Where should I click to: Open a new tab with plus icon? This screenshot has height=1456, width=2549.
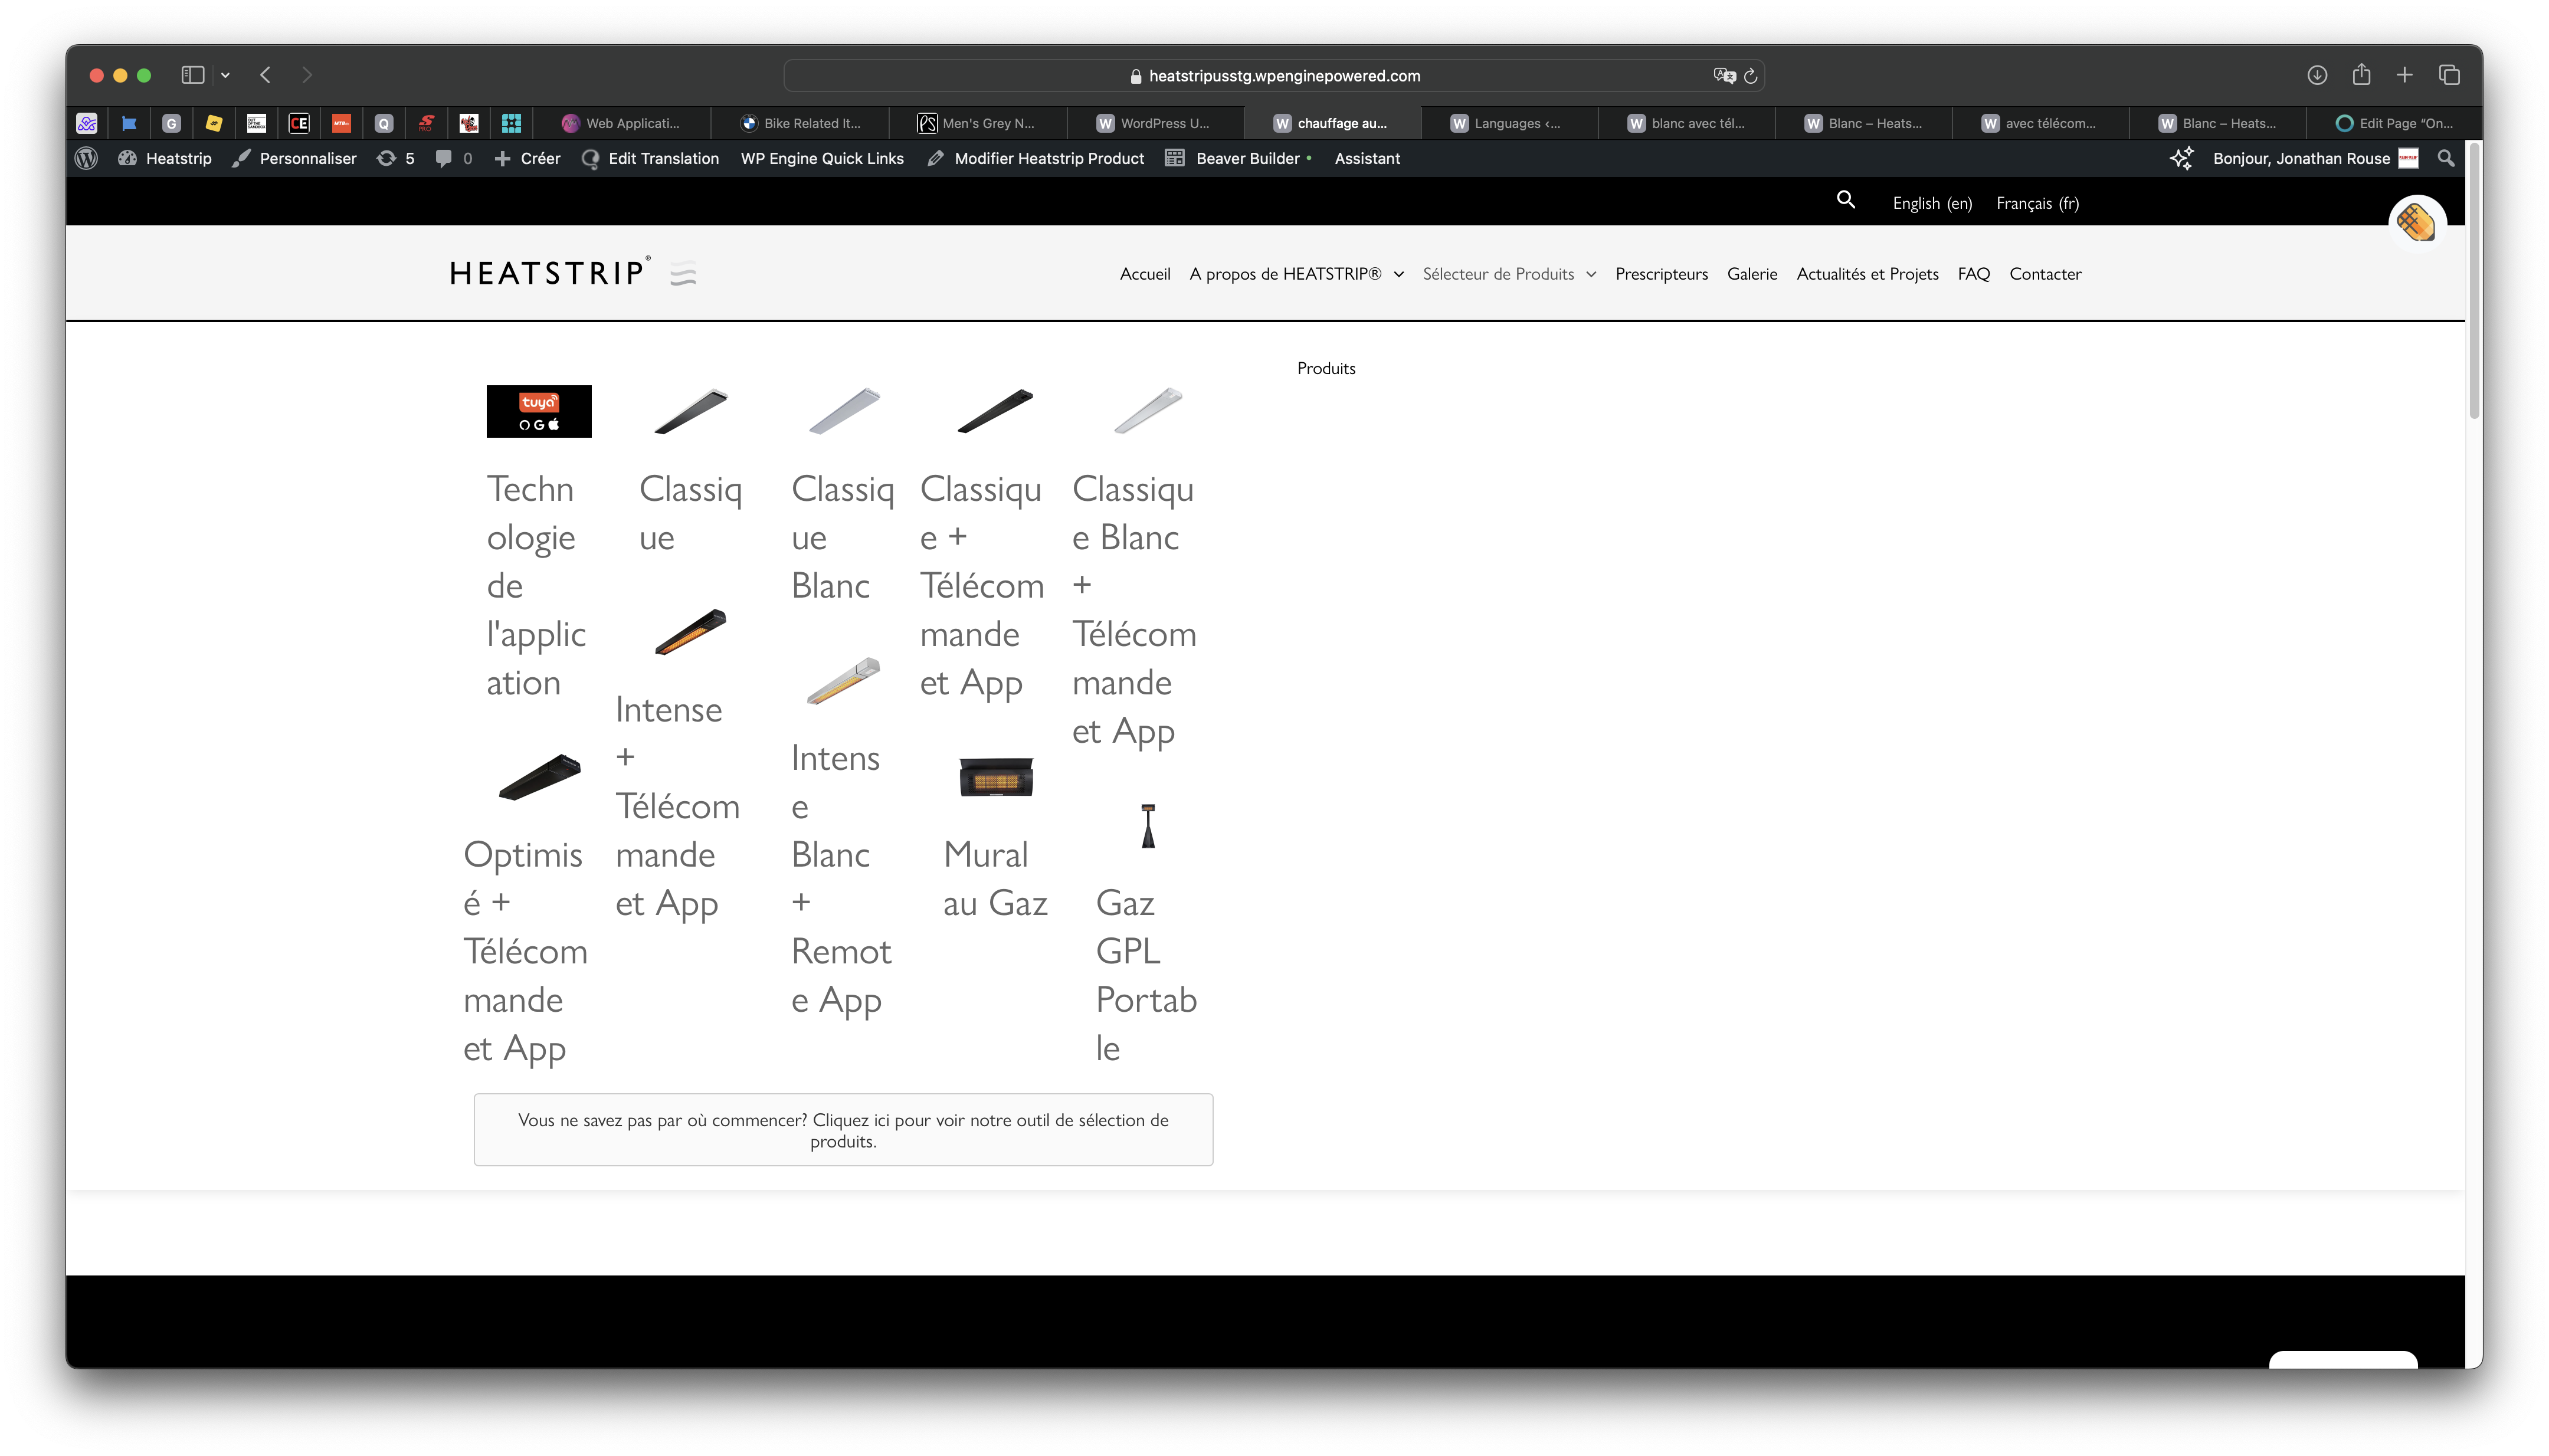(x=2404, y=75)
